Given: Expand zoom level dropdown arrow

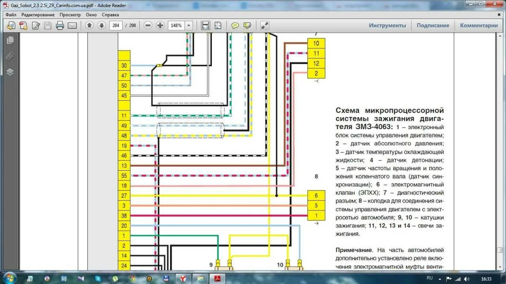Looking at the screenshot, I should (x=189, y=25).
